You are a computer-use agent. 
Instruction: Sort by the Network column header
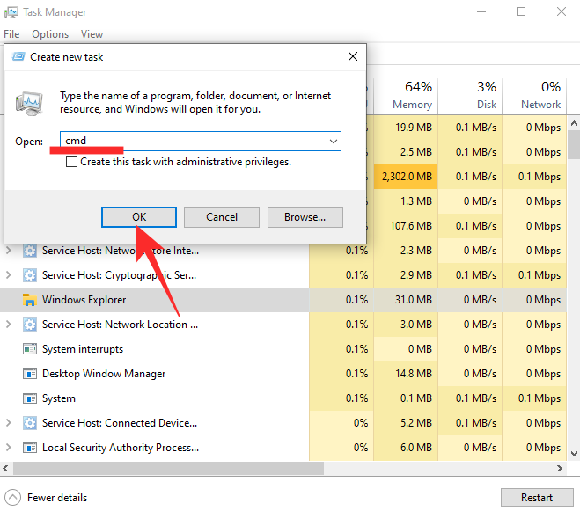[x=534, y=95]
